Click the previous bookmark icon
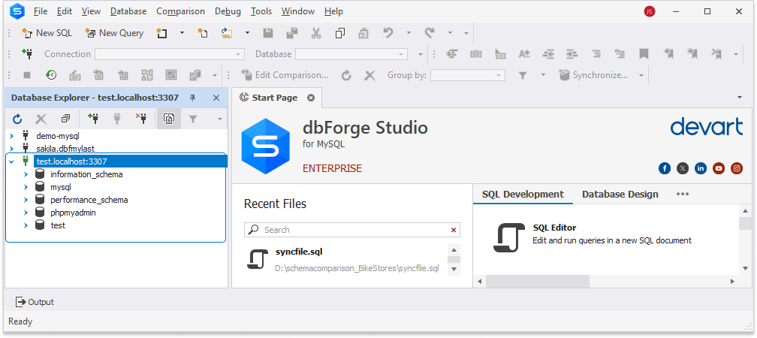 coord(668,54)
